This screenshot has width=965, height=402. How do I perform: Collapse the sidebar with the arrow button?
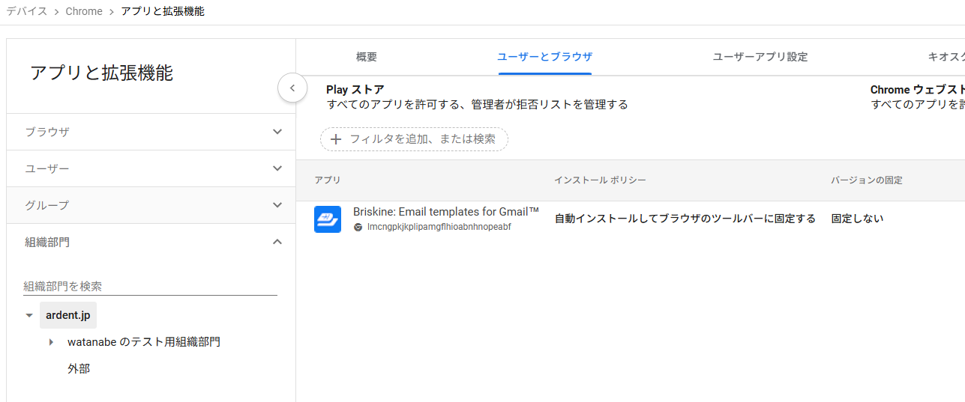[x=292, y=88]
